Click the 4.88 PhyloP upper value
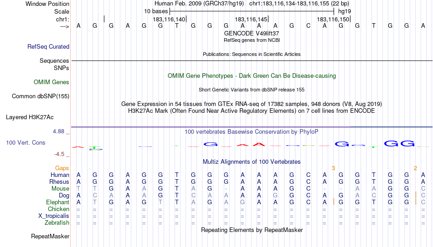This screenshot has height=247, width=433. tap(59, 131)
